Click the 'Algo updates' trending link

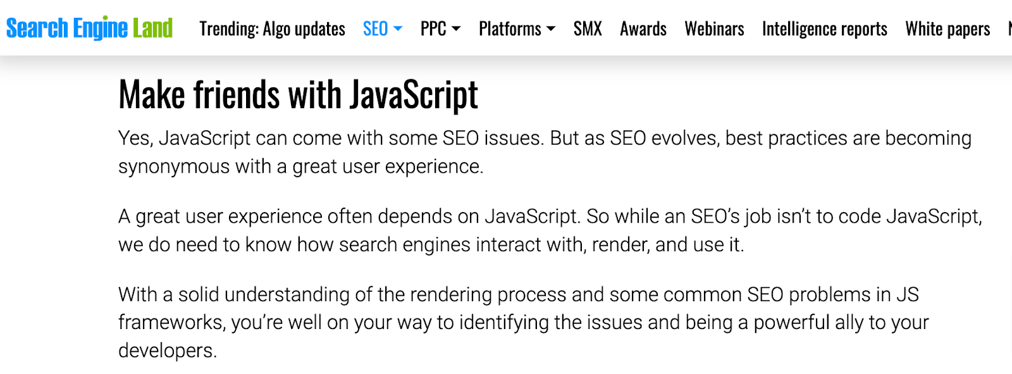[x=304, y=29]
